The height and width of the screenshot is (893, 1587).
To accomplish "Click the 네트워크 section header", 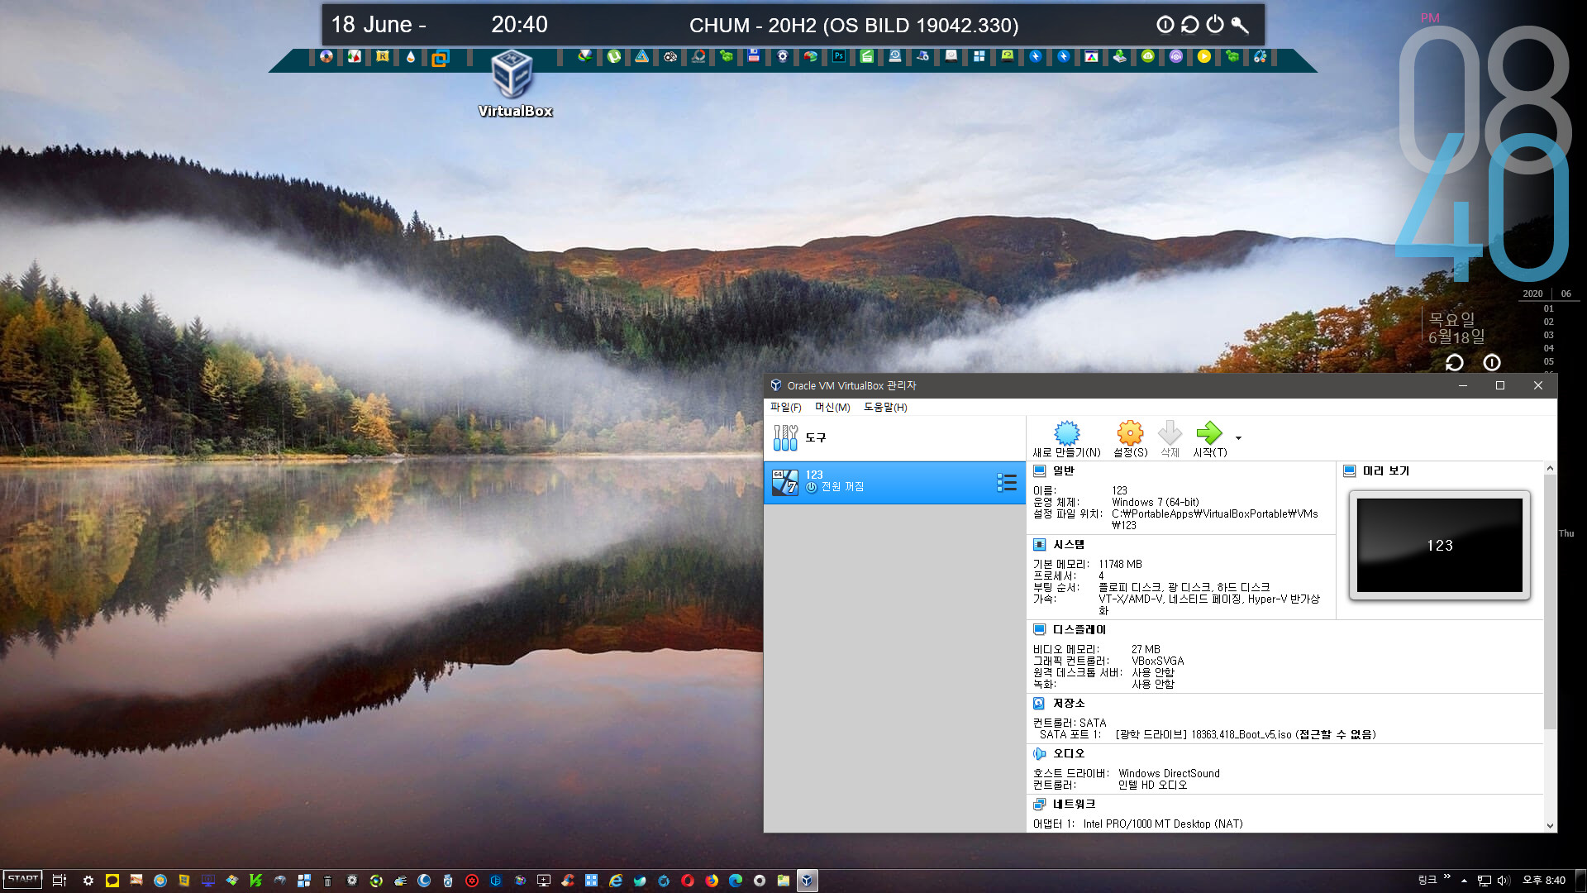I will pos(1074,805).
